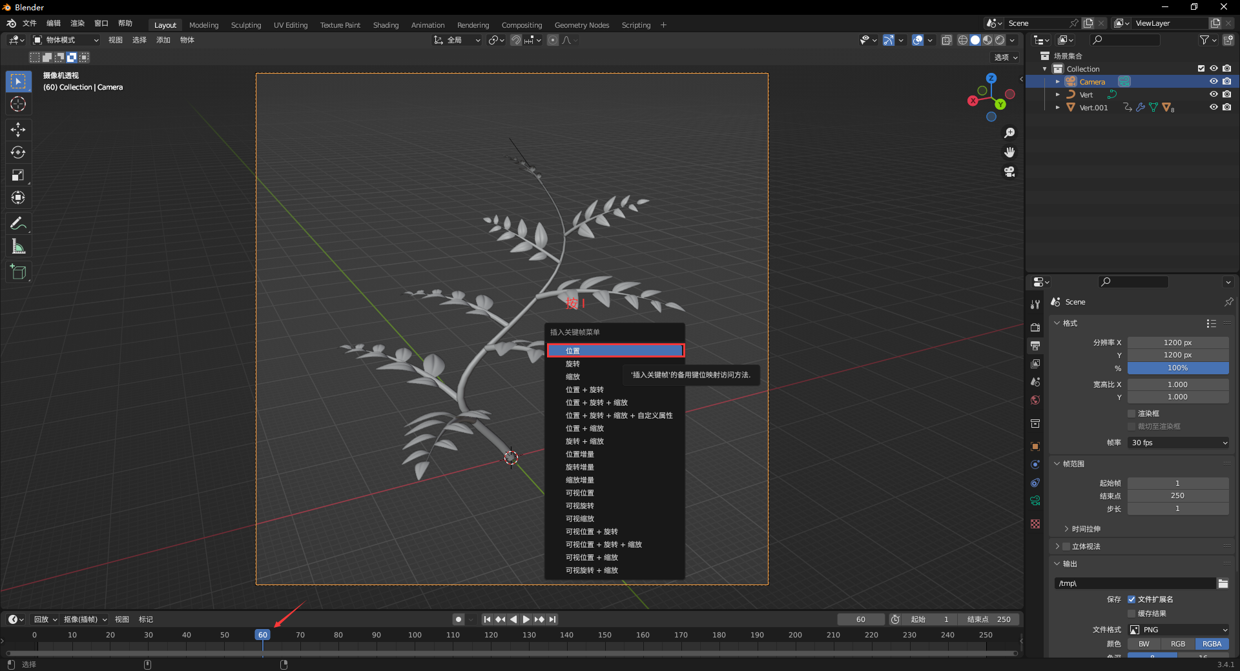Expand the 时间拉伸 section
1240x671 pixels.
click(1086, 529)
